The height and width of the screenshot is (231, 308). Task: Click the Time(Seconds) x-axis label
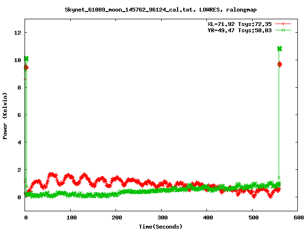tap(160, 226)
